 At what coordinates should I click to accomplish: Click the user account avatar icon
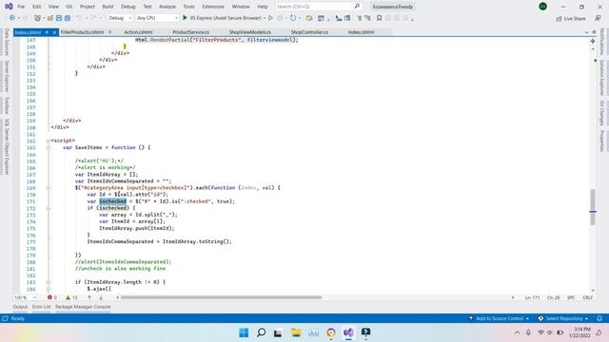tap(543, 7)
